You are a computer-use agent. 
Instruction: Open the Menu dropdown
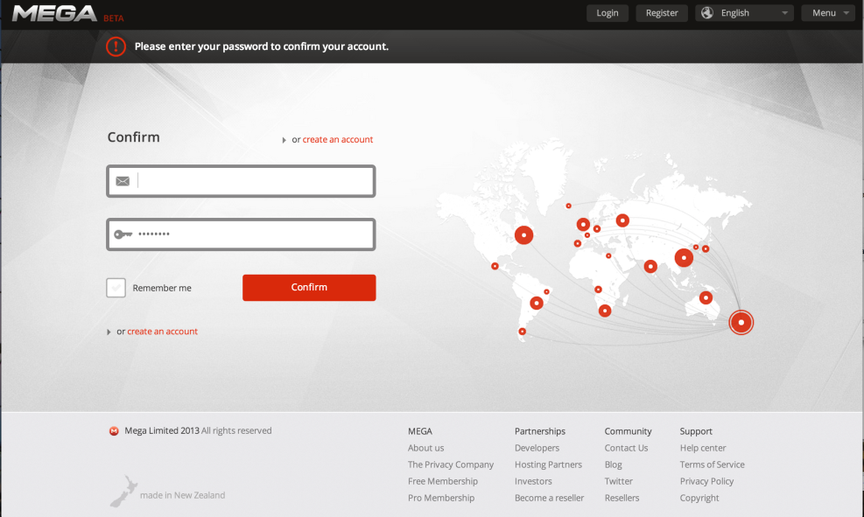pyautogui.click(x=827, y=12)
